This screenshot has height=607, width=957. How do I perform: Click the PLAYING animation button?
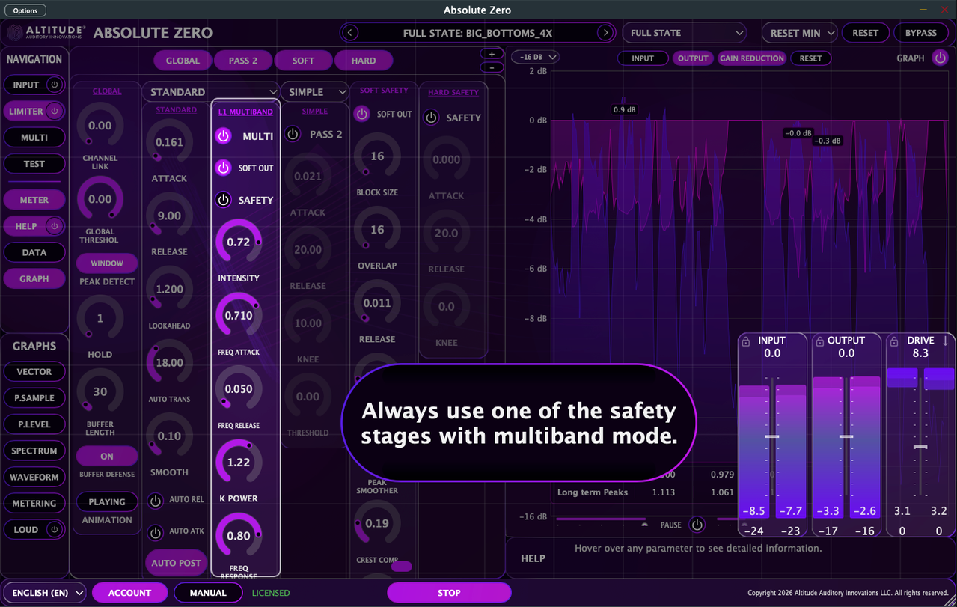tap(107, 502)
